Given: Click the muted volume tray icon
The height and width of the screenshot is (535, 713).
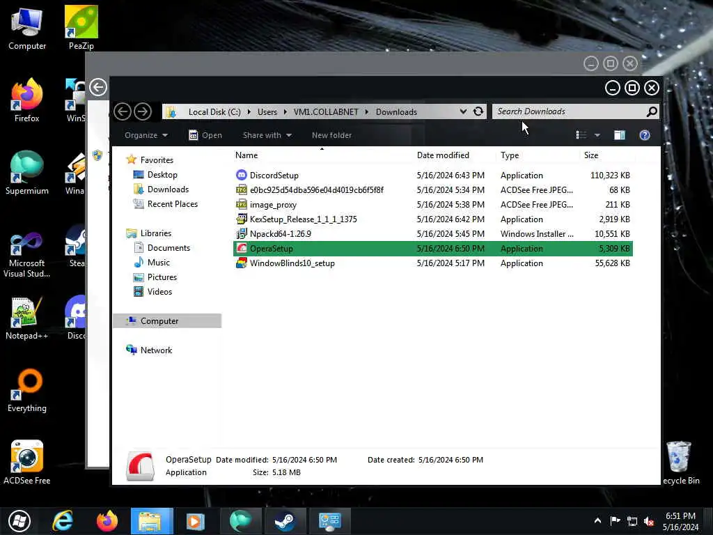Looking at the screenshot, I should tap(649, 521).
